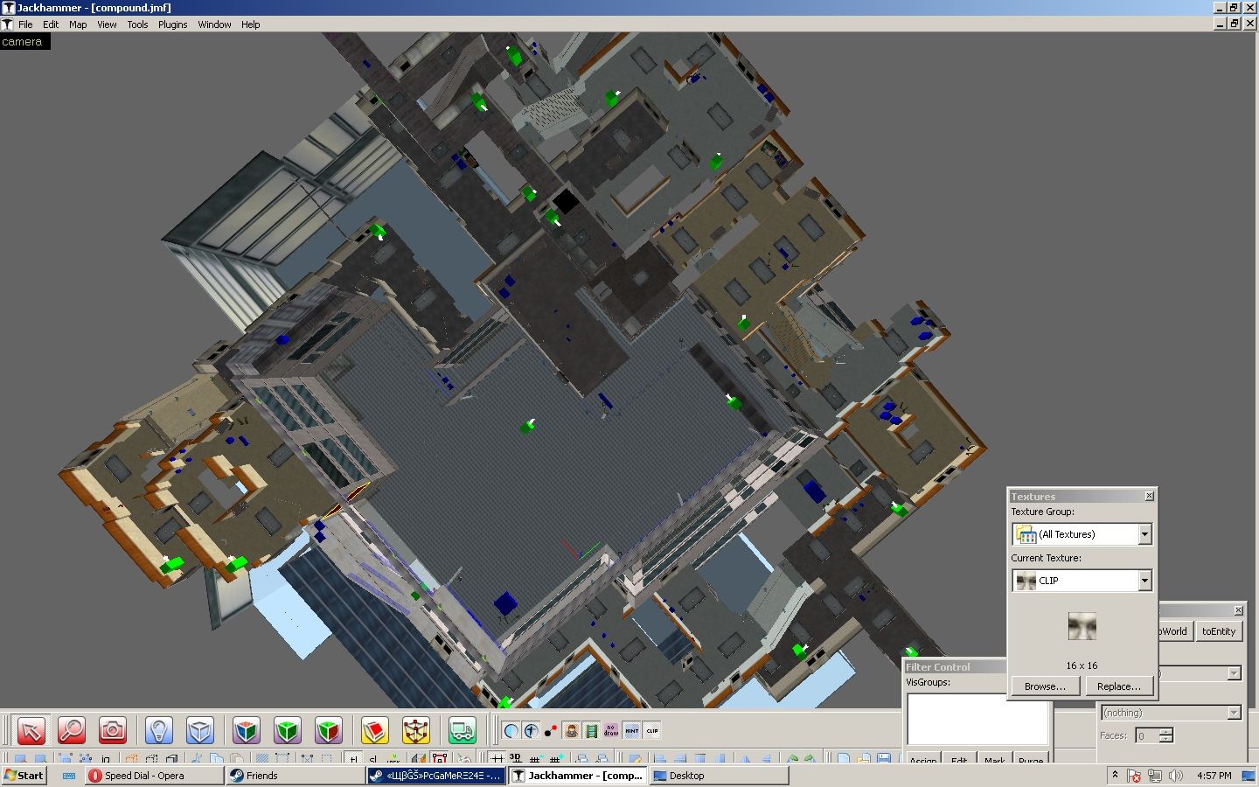This screenshot has width=1259, height=787.
Task: Toggle the CLIP brushes visibility button
Action: (x=652, y=730)
